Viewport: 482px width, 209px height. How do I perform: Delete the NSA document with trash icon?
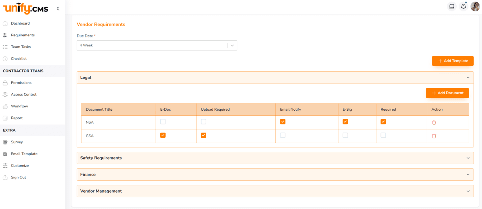[434, 123]
